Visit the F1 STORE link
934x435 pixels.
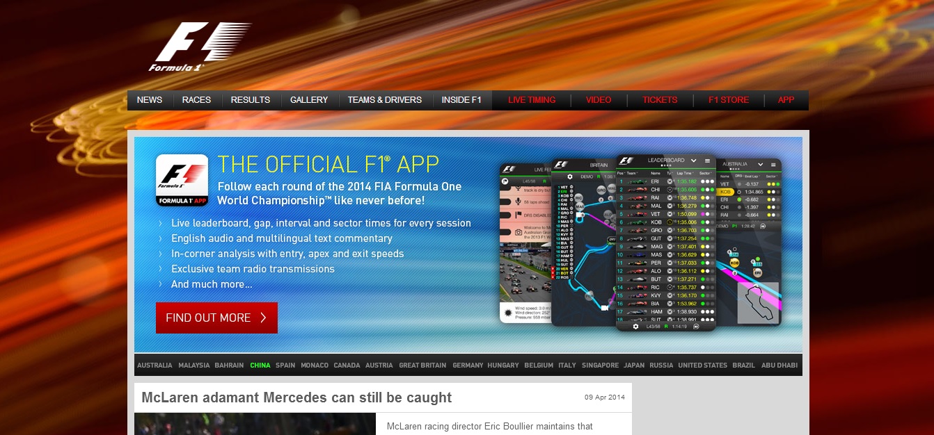coord(729,100)
